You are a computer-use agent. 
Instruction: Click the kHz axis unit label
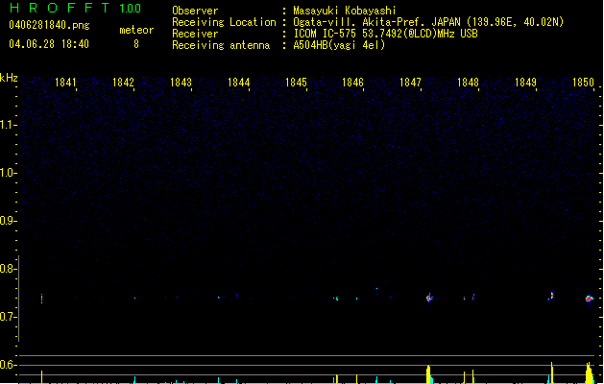(x=9, y=78)
